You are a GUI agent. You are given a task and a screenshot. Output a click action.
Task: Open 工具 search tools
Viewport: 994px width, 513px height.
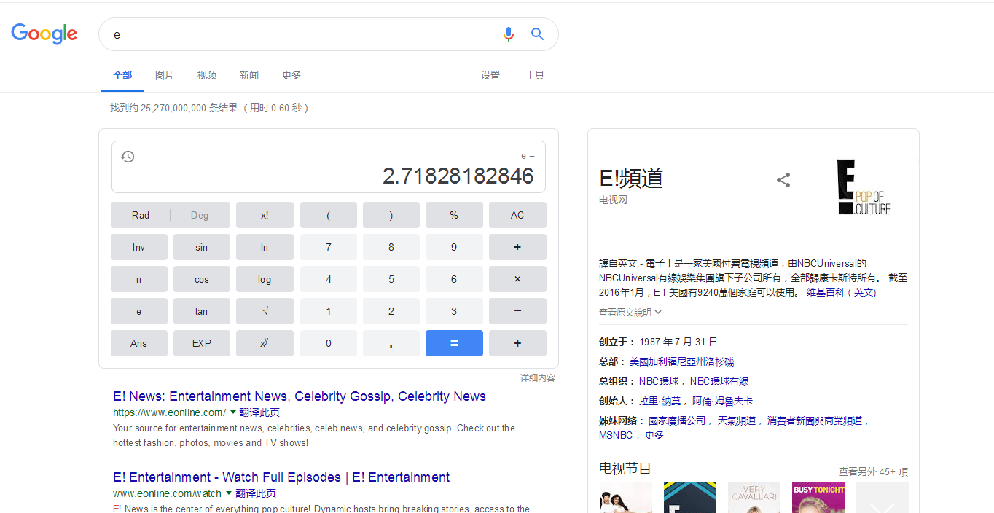(x=535, y=75)
